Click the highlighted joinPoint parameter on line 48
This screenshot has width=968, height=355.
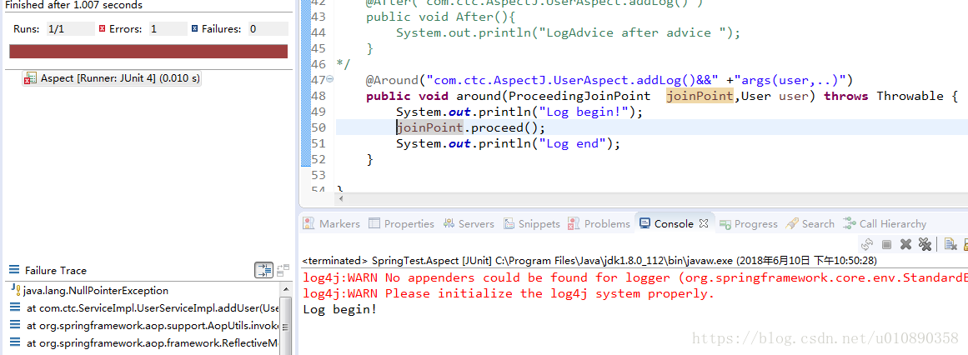click(x=700, y=96)
